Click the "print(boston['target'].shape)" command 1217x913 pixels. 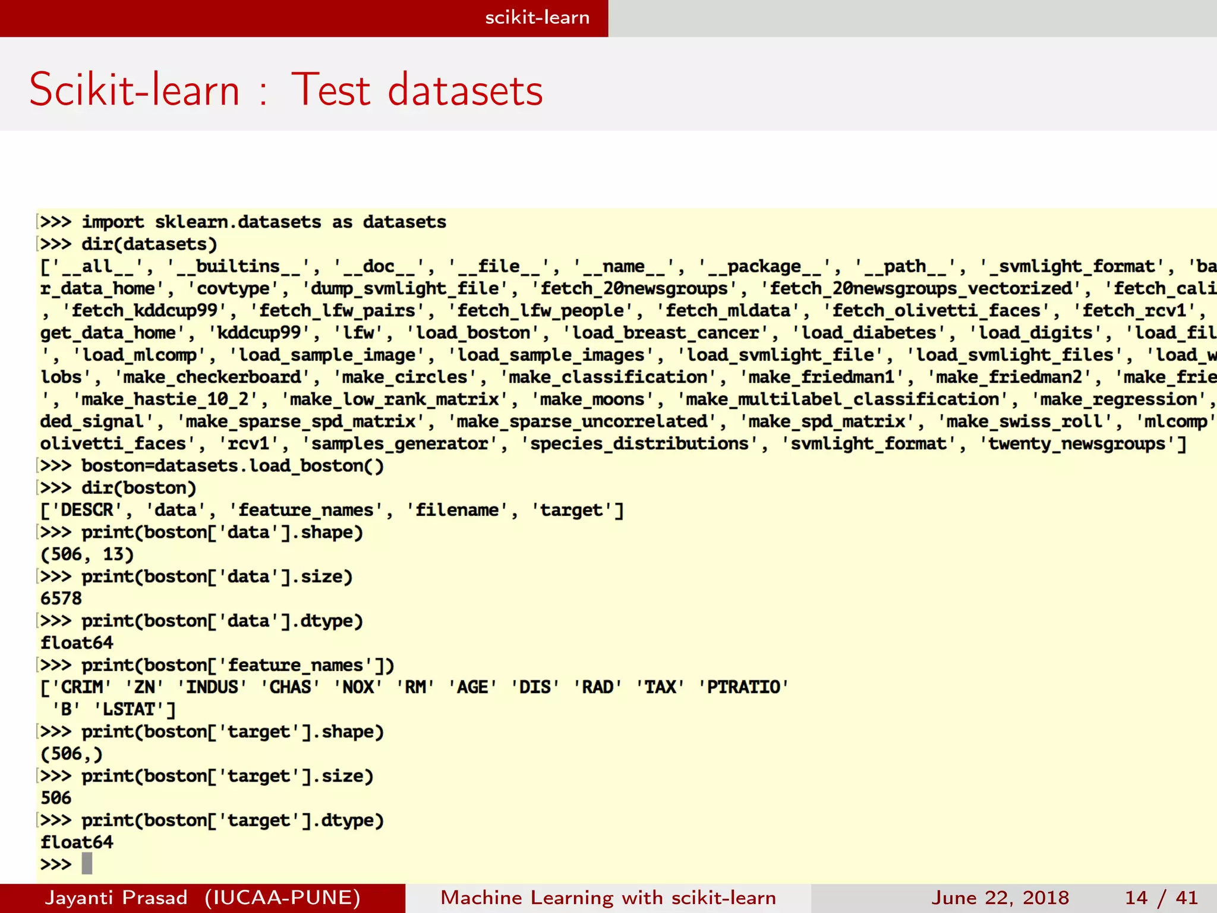233,732
